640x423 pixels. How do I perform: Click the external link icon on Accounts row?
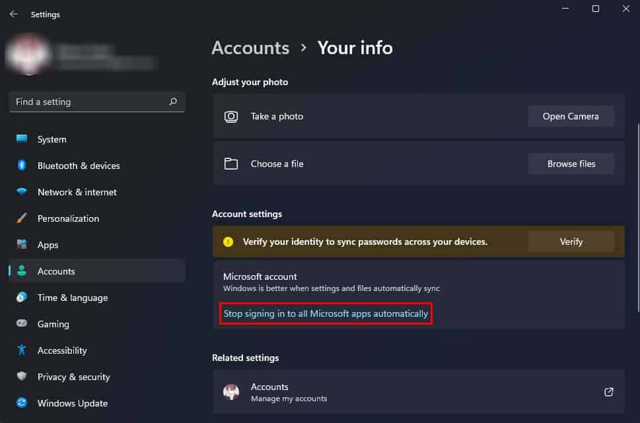(608, 392)
